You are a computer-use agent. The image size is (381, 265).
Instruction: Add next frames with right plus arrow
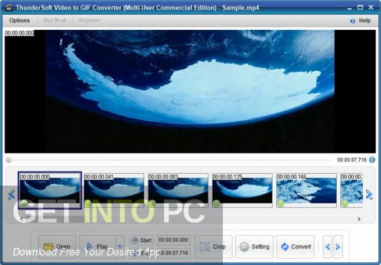click(369, 194)
